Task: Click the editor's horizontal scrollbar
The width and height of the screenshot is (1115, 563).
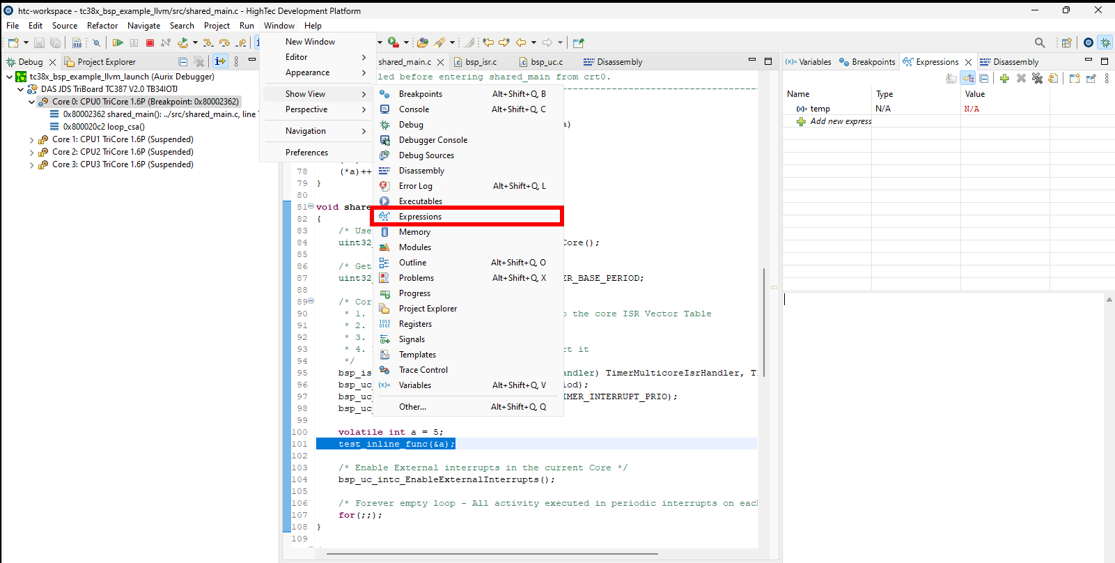Action: click(492, 555)
